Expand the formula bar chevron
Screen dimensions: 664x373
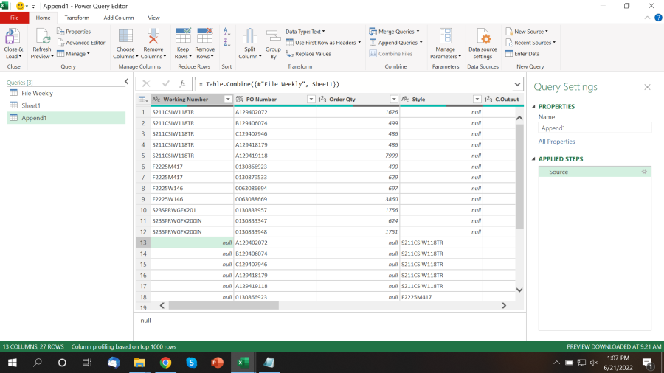pyautogui.click(x=517, y=84)
